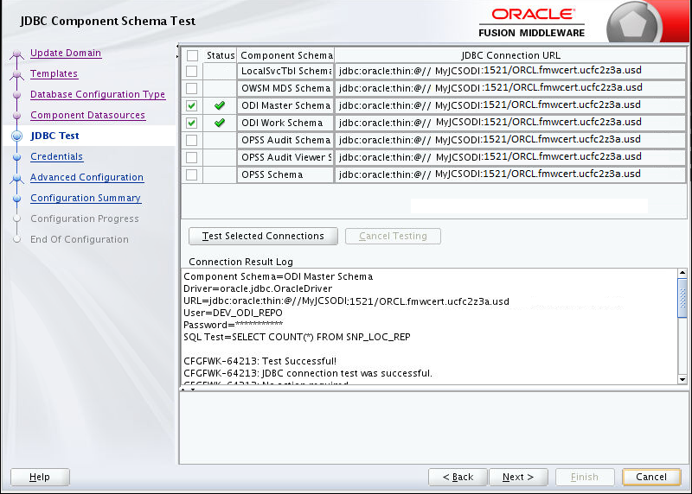692x494 pixels.
Task: Open Advanced Configuration step
Action: click(x=86, y=177)
